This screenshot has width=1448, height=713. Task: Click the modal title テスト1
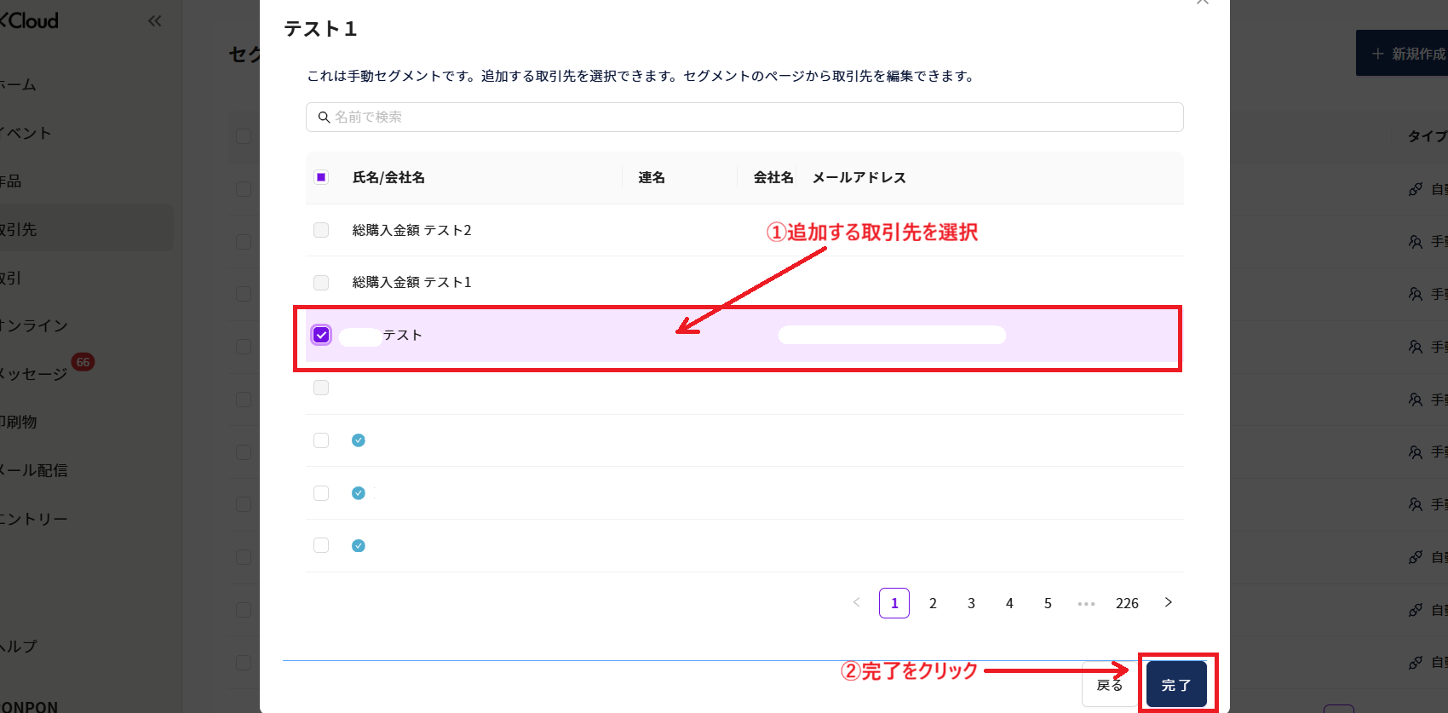click(320, 29)
